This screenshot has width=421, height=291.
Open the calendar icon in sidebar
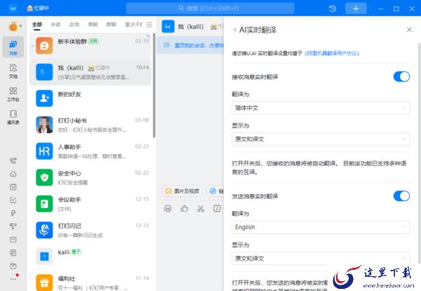click(13, 187)
